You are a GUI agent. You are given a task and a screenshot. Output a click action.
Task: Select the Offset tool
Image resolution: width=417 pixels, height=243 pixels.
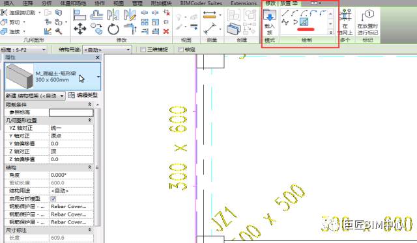96,15
